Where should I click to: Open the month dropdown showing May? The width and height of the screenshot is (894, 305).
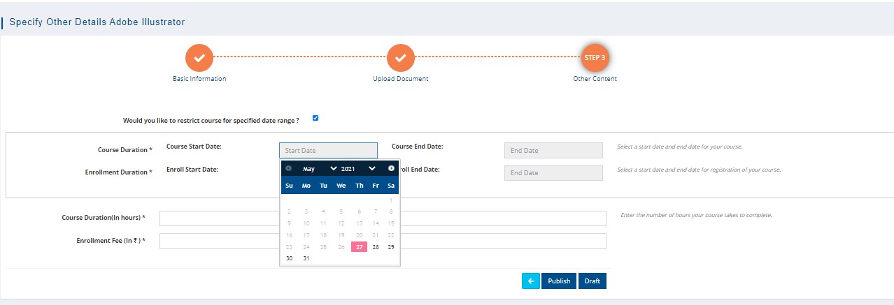pyautogui.click(x=319, y=169)
